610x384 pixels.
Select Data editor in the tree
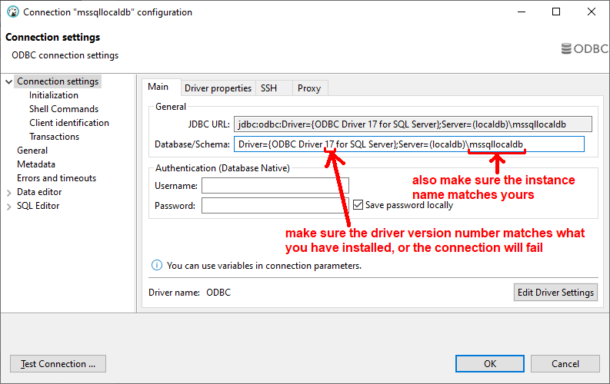tap(39, 192)
